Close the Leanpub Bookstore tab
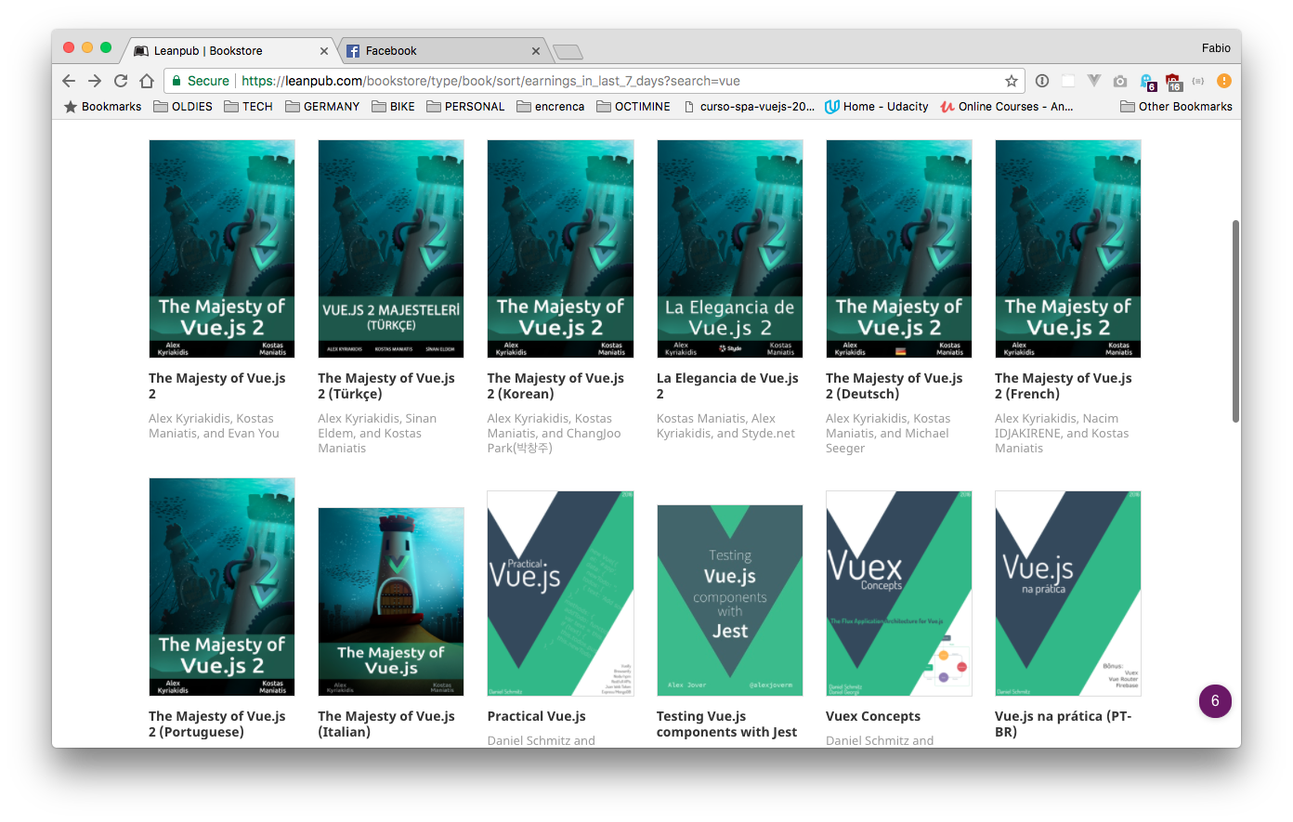The width and height of the screenshot is (1293, 822). [x=324, y=51]
